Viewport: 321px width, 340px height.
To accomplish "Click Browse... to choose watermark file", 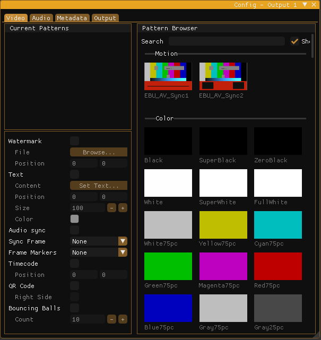I will click(99, 152).
